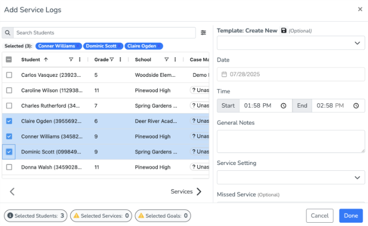Sort Student column with the ascending arrow
The image size is (368, 226).
coord(46,59)
